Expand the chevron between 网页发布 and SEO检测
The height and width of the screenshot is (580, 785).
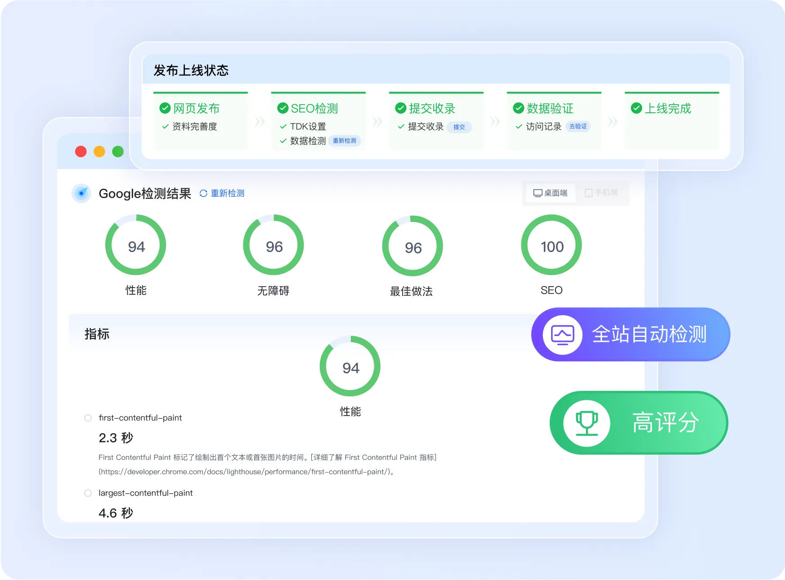[259, 121]
